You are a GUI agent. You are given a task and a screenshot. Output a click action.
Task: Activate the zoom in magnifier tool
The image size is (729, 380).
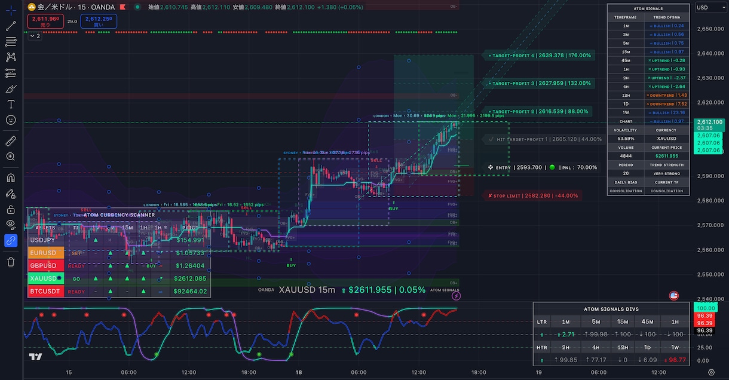coord(11,157)
